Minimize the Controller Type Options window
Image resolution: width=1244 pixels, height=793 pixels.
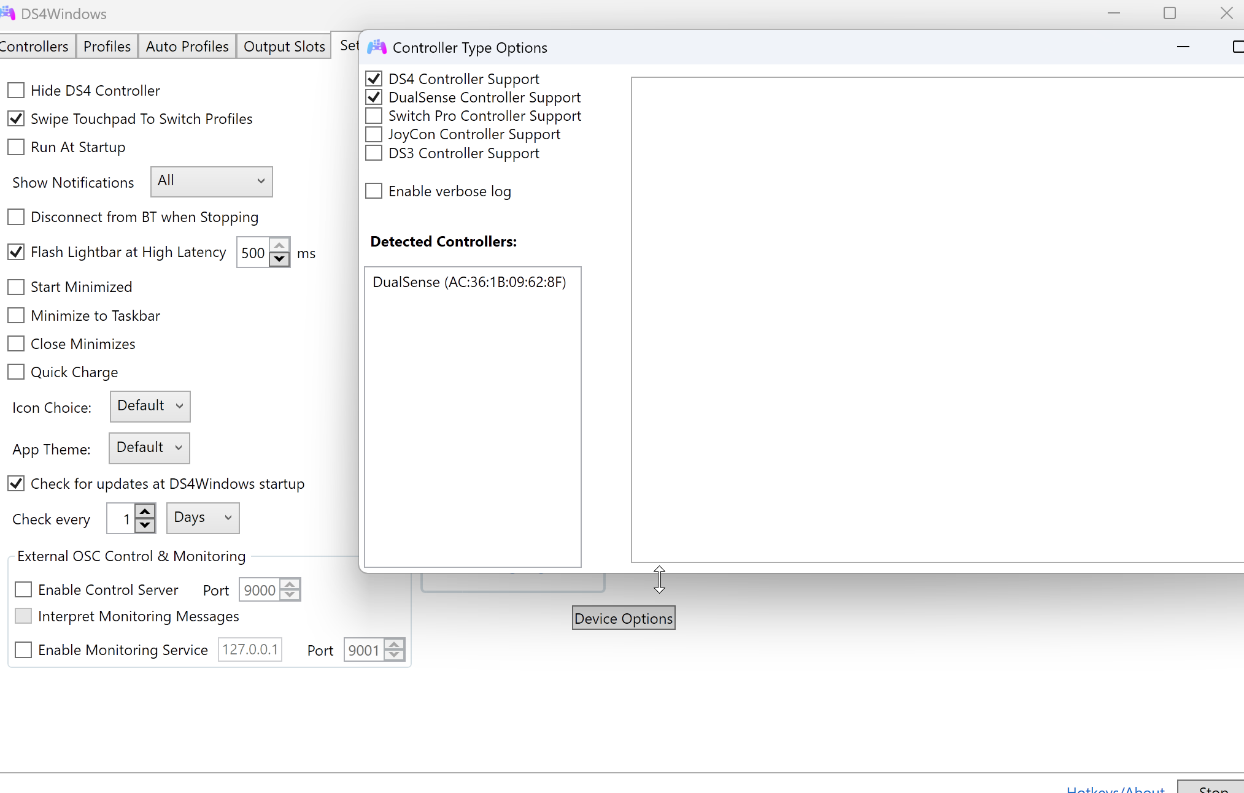[1183, 47]
